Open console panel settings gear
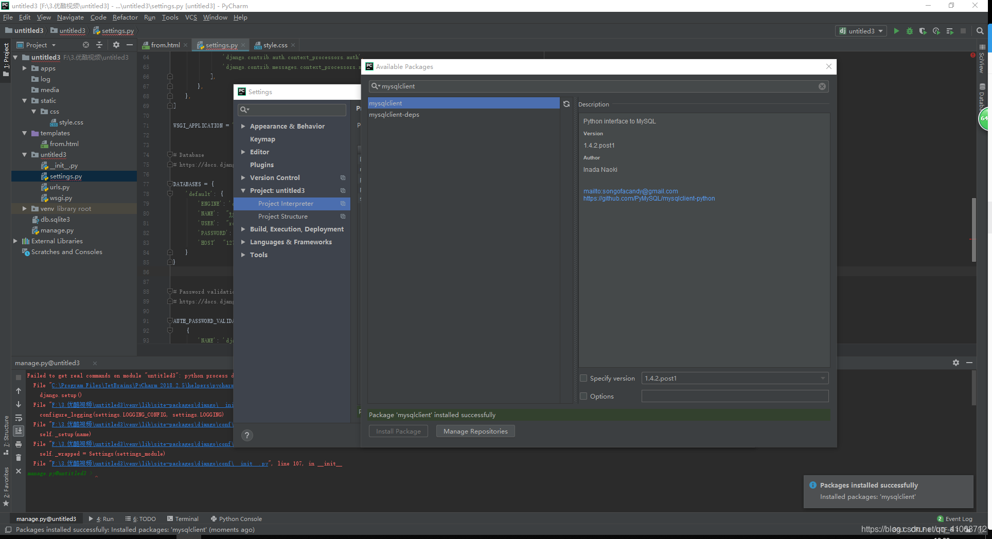Image resolution: width=992 pixels, height=539 pixels. click(x=956, y=363)
